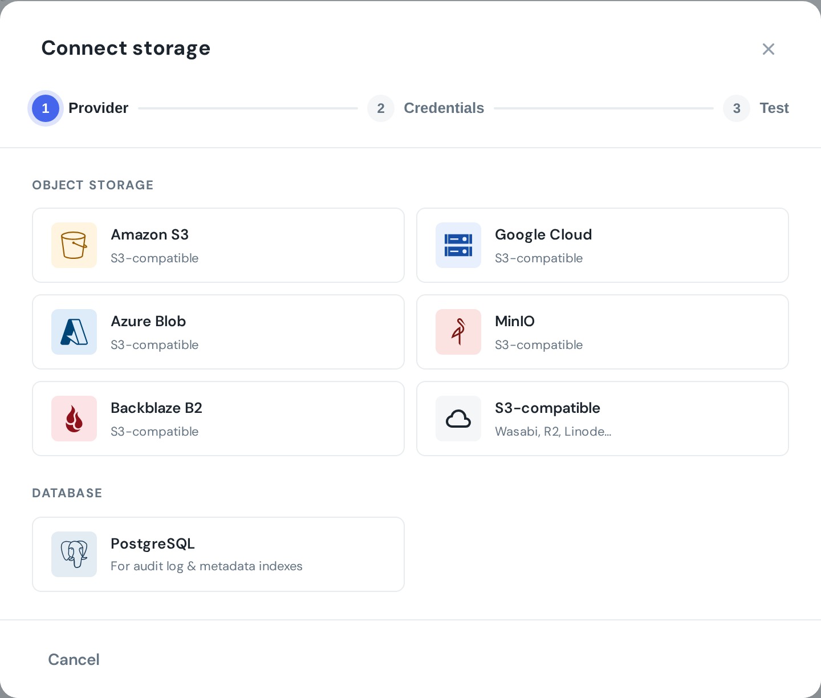Select step 1 Provider circle
The height and width of the screenshot is (698, 821).
[x=46, y=108]
